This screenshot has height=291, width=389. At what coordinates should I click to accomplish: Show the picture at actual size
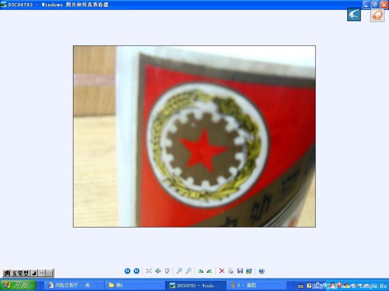pyautogui.click(x=158, y=271)
